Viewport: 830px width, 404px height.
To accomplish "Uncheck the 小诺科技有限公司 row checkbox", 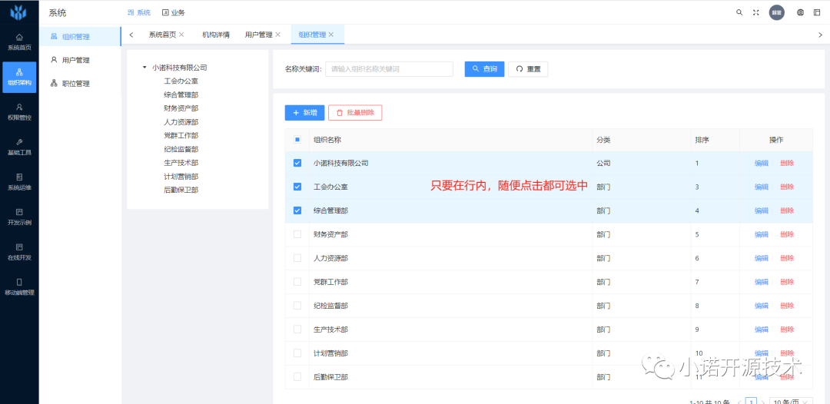I will [x=297, y=163].
